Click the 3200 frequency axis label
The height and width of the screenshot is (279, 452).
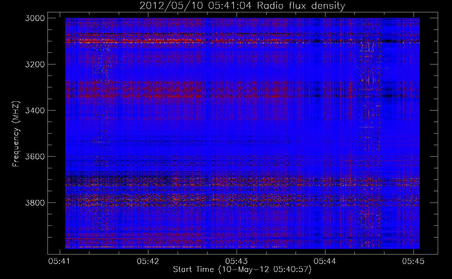pos(35,64)
